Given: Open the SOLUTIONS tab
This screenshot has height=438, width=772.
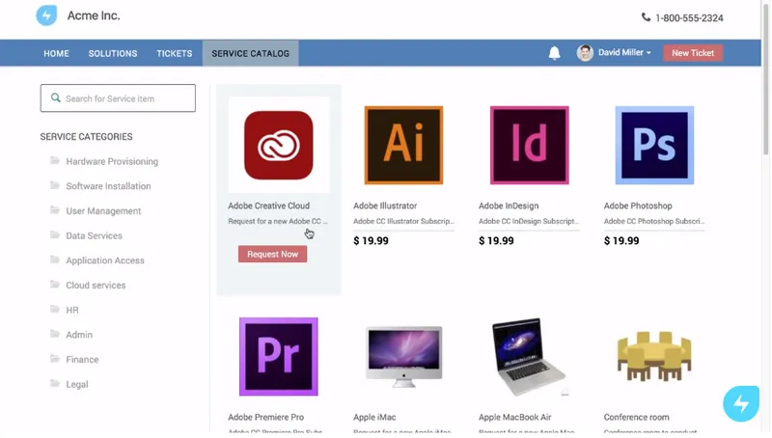Looking at the screenshot, I should point(113,53).
